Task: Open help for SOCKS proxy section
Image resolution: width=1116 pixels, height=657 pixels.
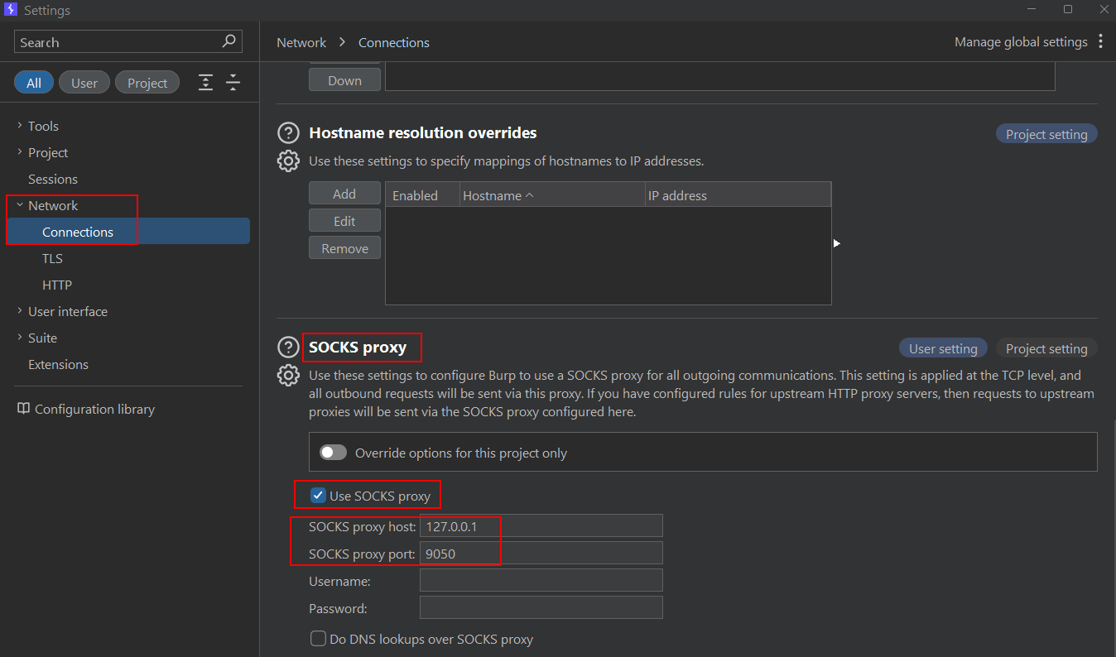Action: 288,347
